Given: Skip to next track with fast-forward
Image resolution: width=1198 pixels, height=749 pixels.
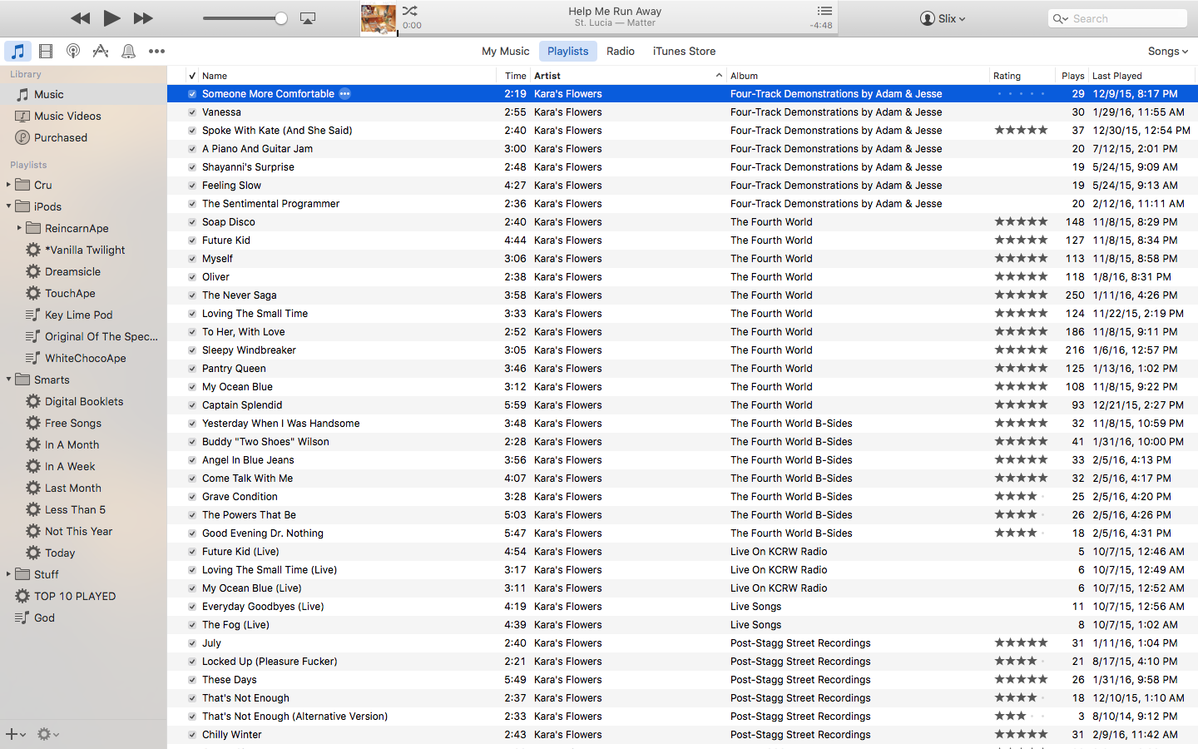Looking at the screenshot, I should (x=143, y=18).
